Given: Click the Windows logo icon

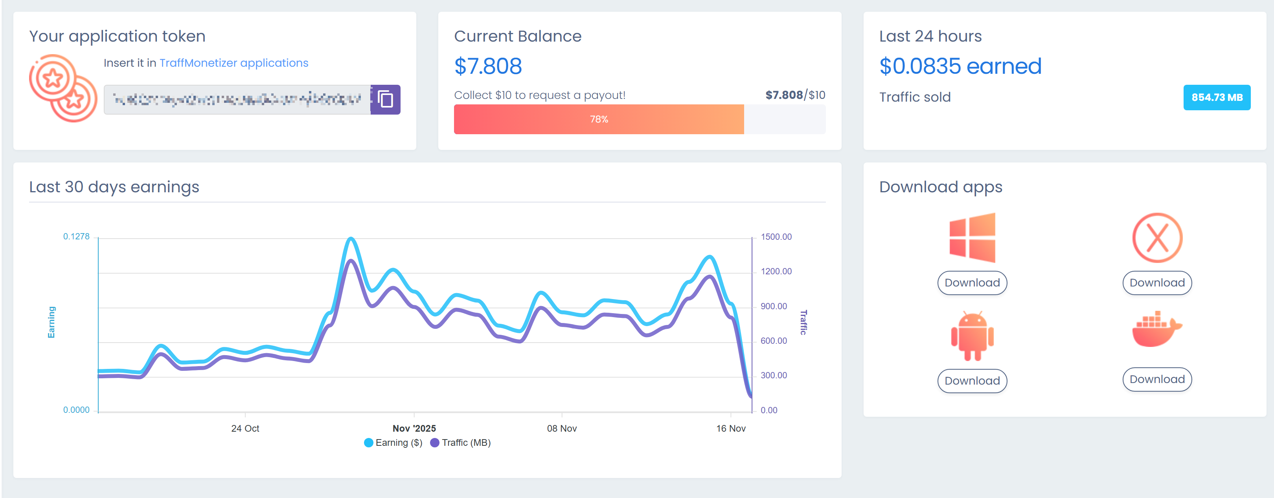Looking at the screenshot, I should click(x=972, y=238).
